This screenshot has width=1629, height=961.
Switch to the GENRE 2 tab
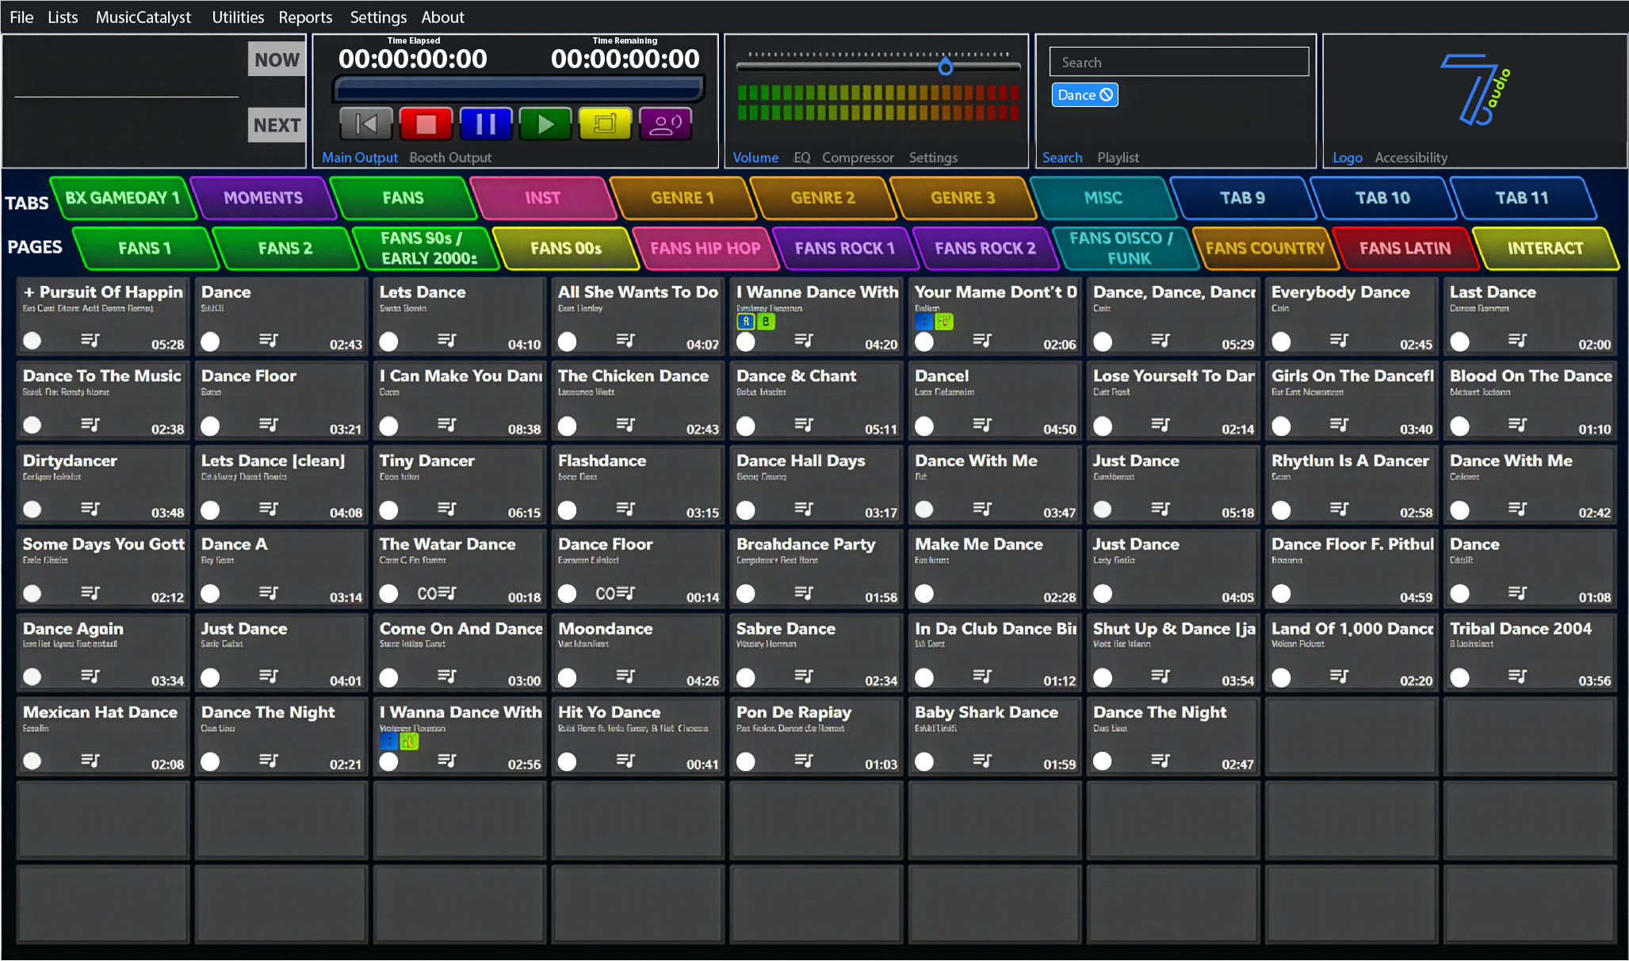pos(823,198)
